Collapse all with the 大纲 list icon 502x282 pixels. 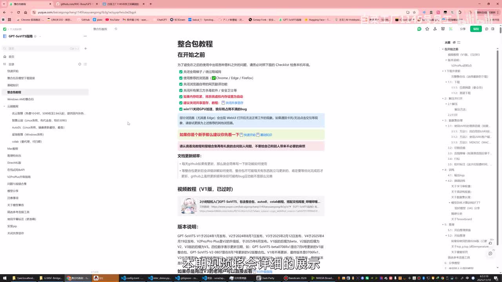click(x=459, y=42)
